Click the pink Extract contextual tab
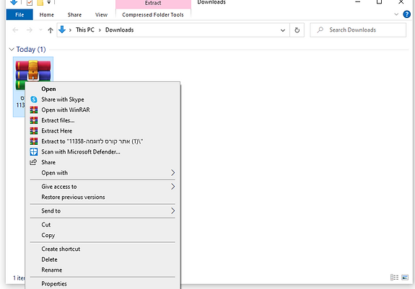415x289 pixels. [153, 4]
